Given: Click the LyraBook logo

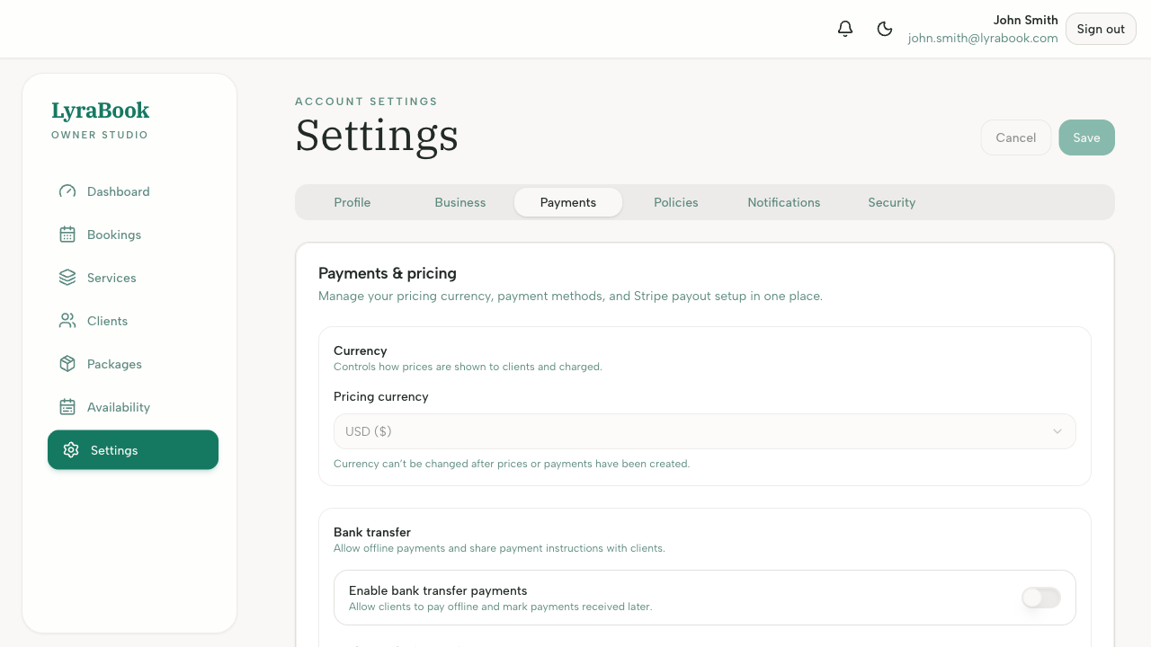Looking at the screenshot, I should coord(100,110).
